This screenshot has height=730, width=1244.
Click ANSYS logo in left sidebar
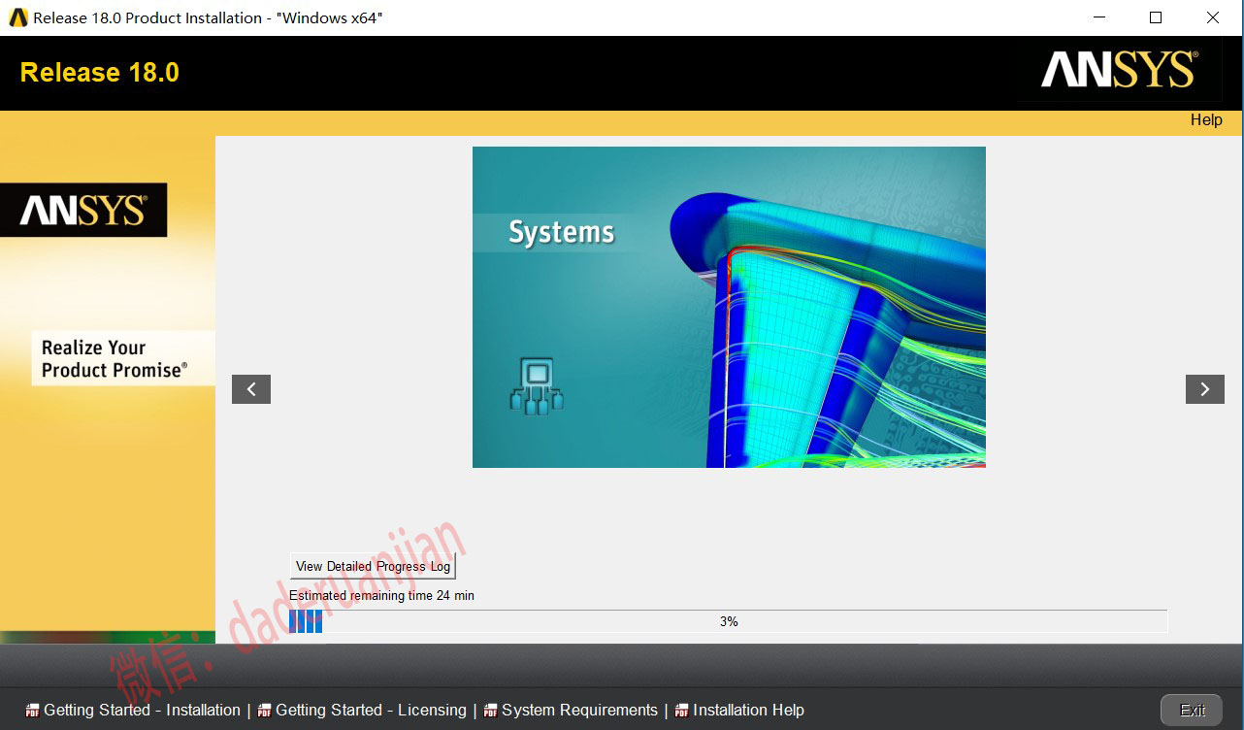(83, 211)
